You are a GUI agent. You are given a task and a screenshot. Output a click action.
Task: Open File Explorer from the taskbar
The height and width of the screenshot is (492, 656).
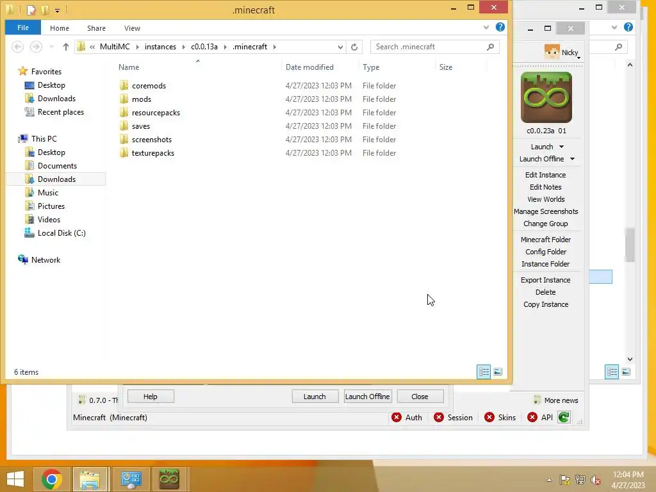[91, 479]
